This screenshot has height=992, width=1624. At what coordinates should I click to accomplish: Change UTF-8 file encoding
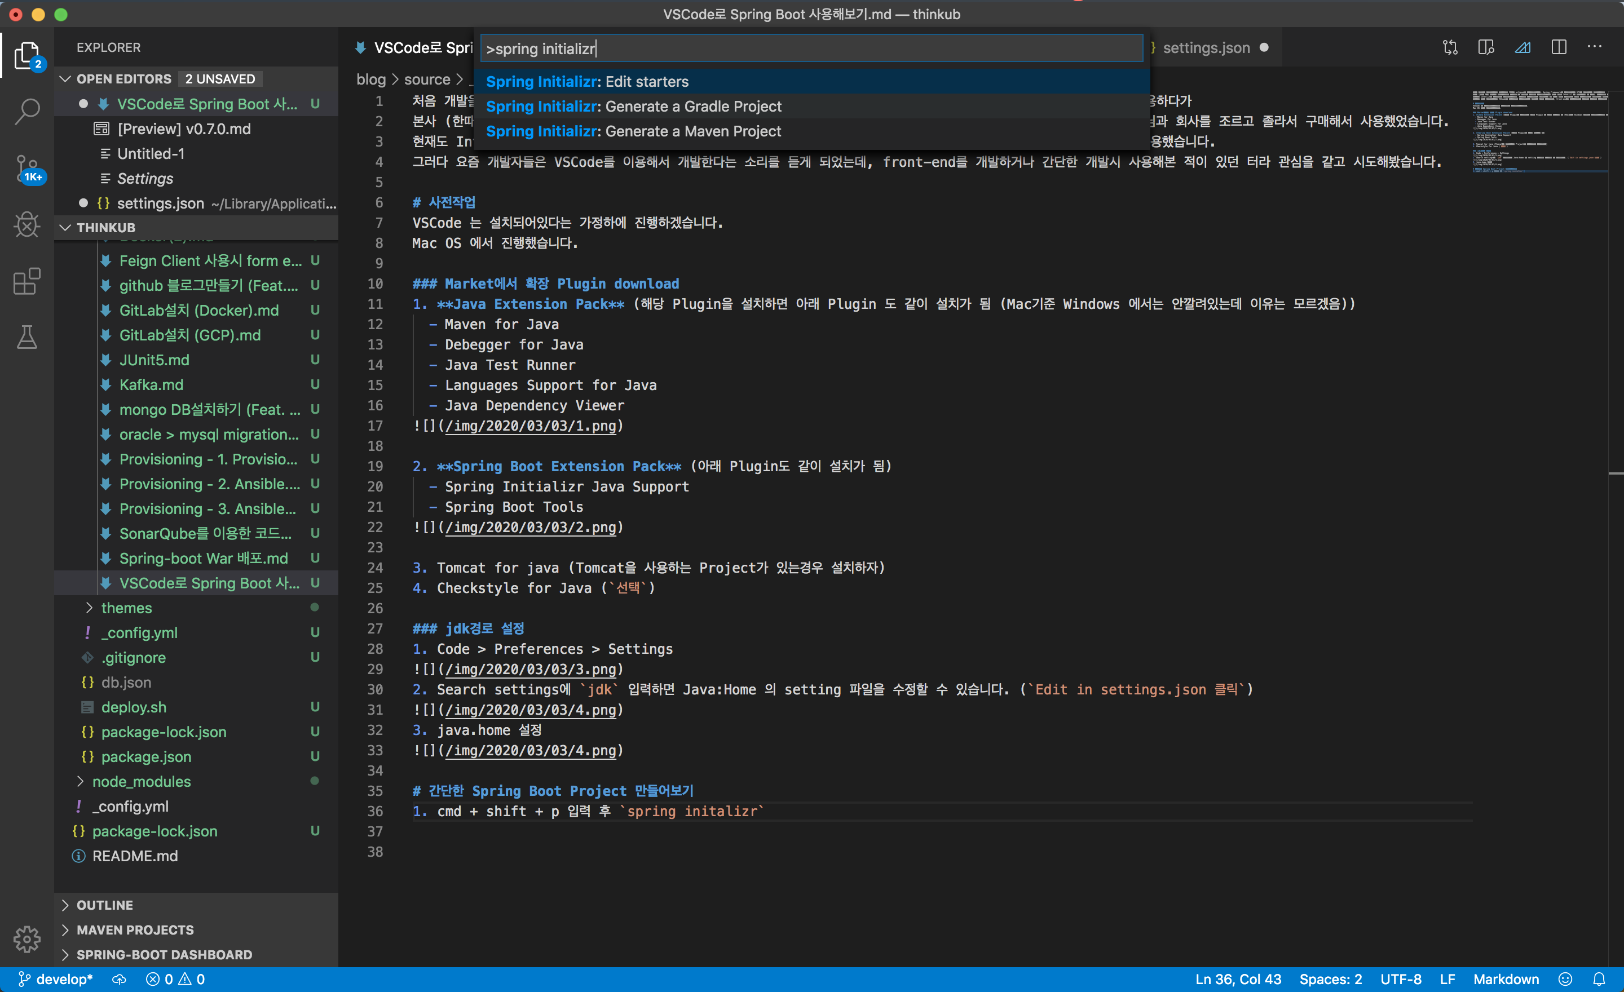1401,980
